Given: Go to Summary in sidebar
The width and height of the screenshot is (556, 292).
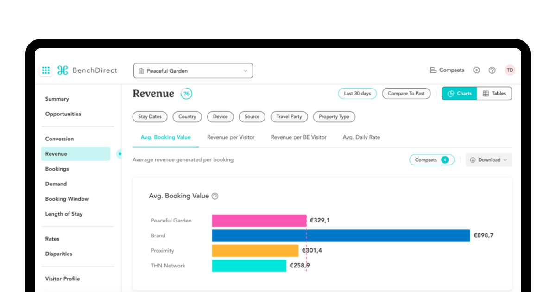Looking at the screenshot, I should (57, 99).
